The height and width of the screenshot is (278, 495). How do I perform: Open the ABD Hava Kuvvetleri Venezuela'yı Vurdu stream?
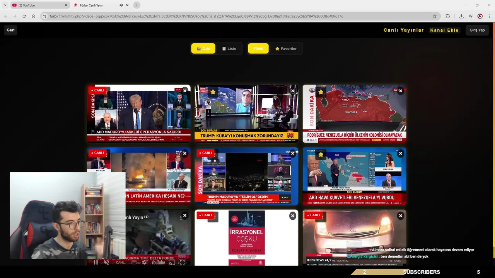[x=354, y=176]
